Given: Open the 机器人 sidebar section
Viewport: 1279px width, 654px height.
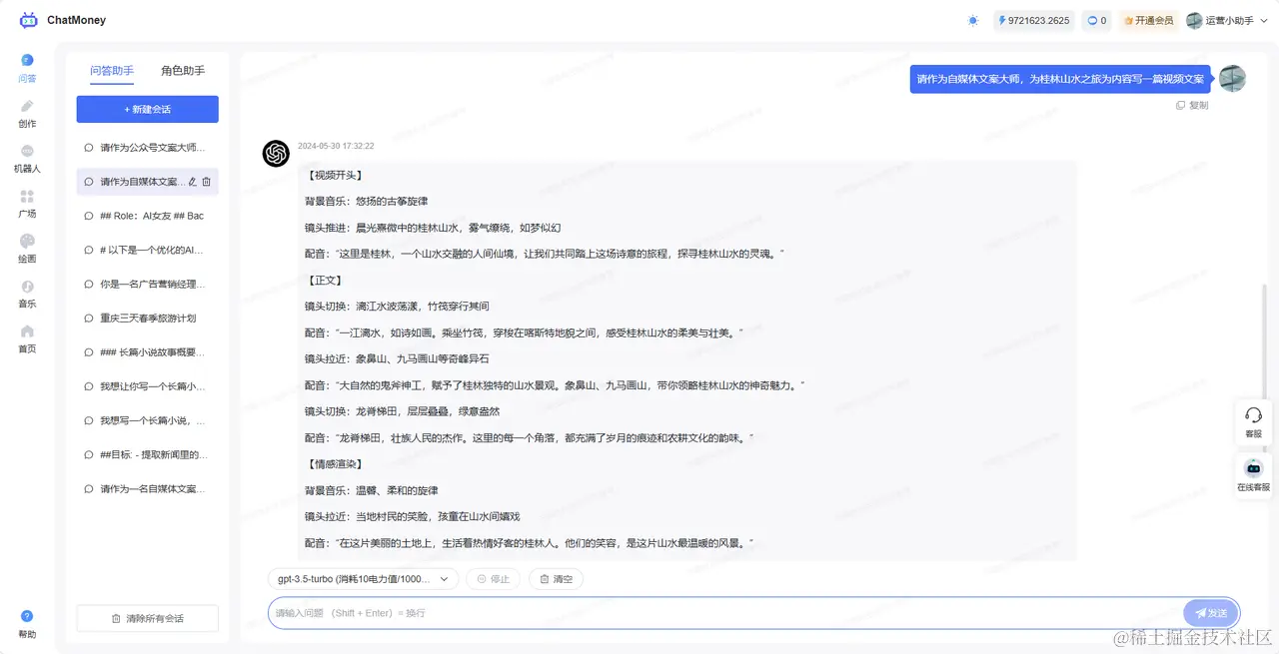Looking at the screenshot, I should pos(27,158).
